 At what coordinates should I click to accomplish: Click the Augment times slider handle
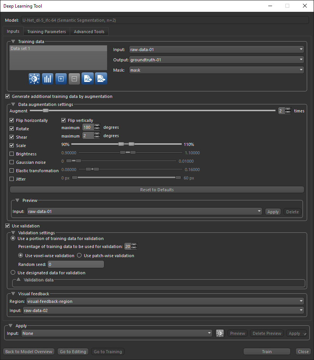coord(46,111)
